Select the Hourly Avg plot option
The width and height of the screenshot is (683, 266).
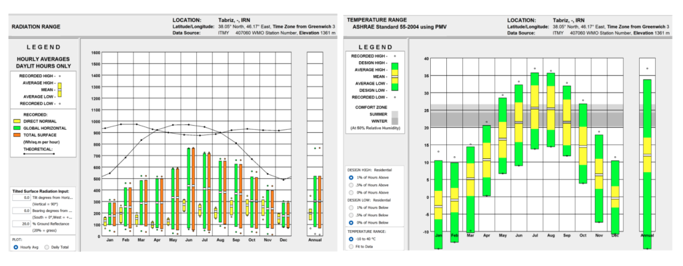[x=16, y=247]
